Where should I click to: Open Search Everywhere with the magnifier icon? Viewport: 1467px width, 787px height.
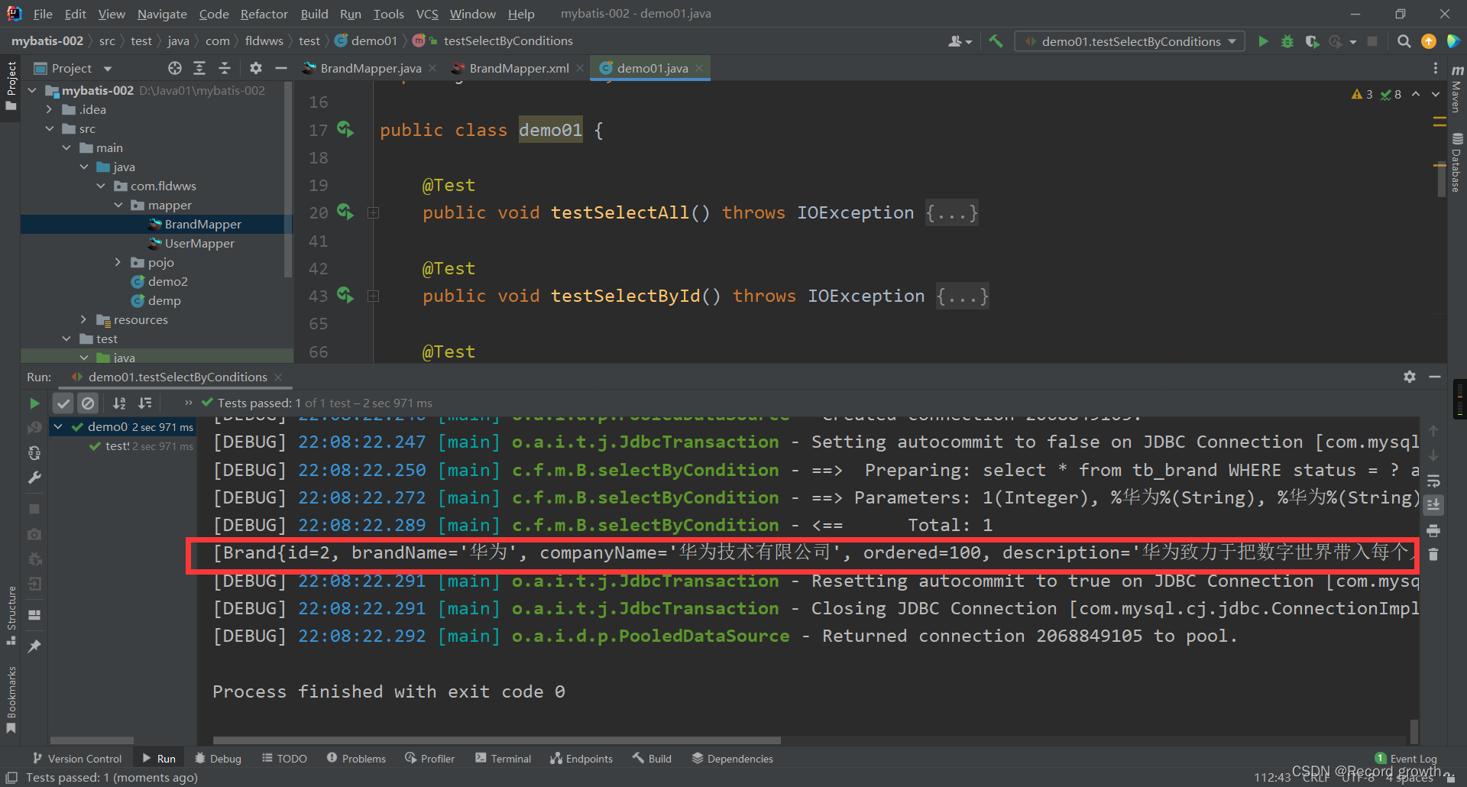[1404, 41]
